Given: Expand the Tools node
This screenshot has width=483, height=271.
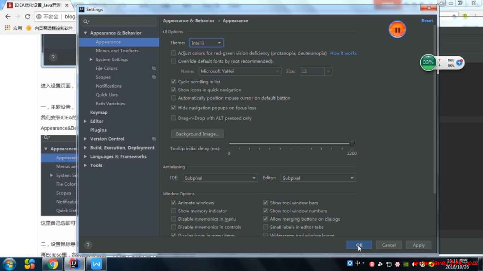Looking at the screenshot, I should coord(85,165).
